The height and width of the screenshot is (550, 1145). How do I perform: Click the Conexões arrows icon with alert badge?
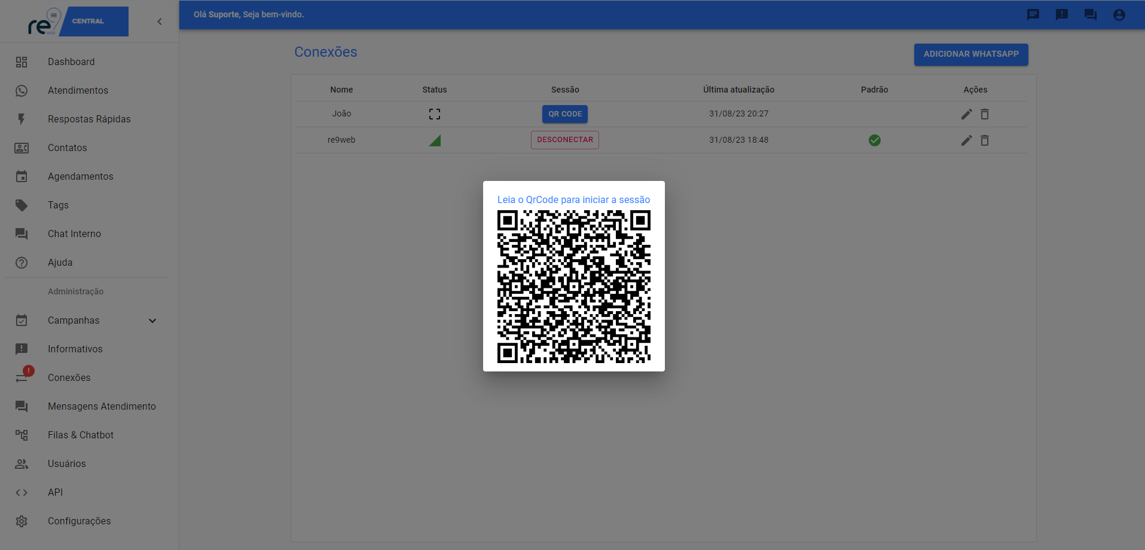(24, 376)
